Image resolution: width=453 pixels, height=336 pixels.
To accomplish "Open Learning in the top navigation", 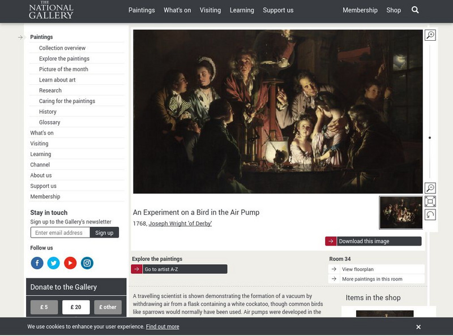I will click(242, 10).
